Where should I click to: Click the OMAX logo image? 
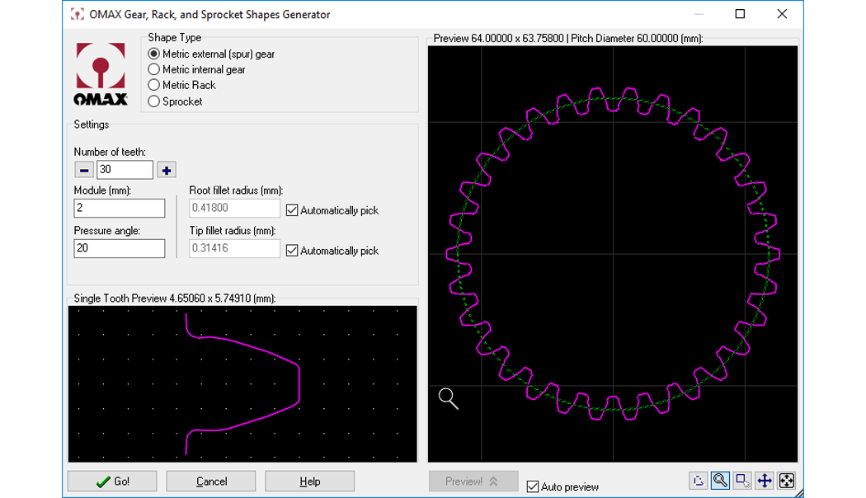(101, 74)
